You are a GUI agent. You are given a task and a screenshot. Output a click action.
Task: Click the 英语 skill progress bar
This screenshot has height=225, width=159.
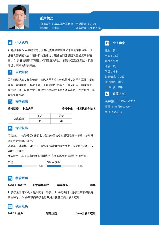pos(22,166)
